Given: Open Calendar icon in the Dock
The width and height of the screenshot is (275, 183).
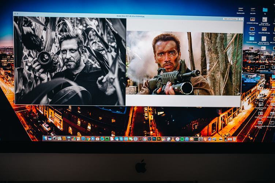Looking at the screenshot, I should [98, 139].
